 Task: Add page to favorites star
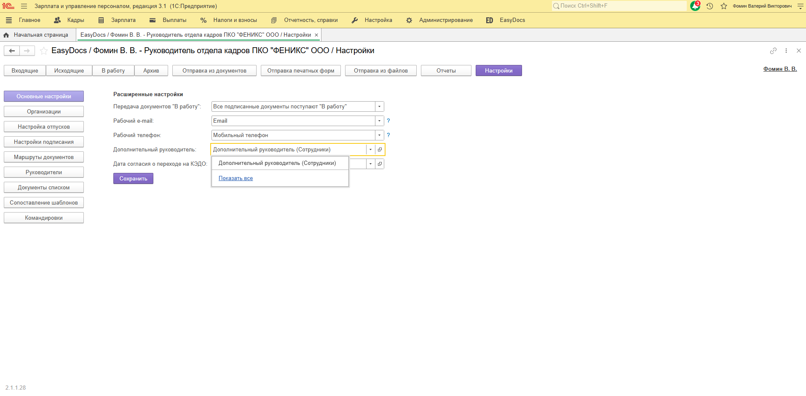(x=43, y=51)
